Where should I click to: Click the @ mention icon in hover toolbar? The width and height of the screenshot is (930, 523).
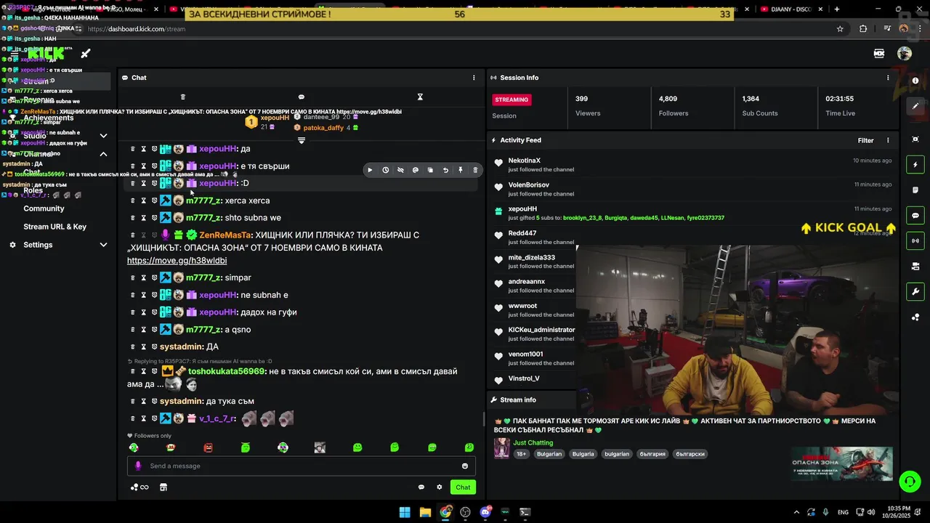coord(416,170)
